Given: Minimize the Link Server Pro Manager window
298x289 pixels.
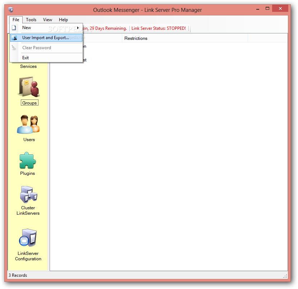Looking at the screenshot, I should click(x=258, y=9).
